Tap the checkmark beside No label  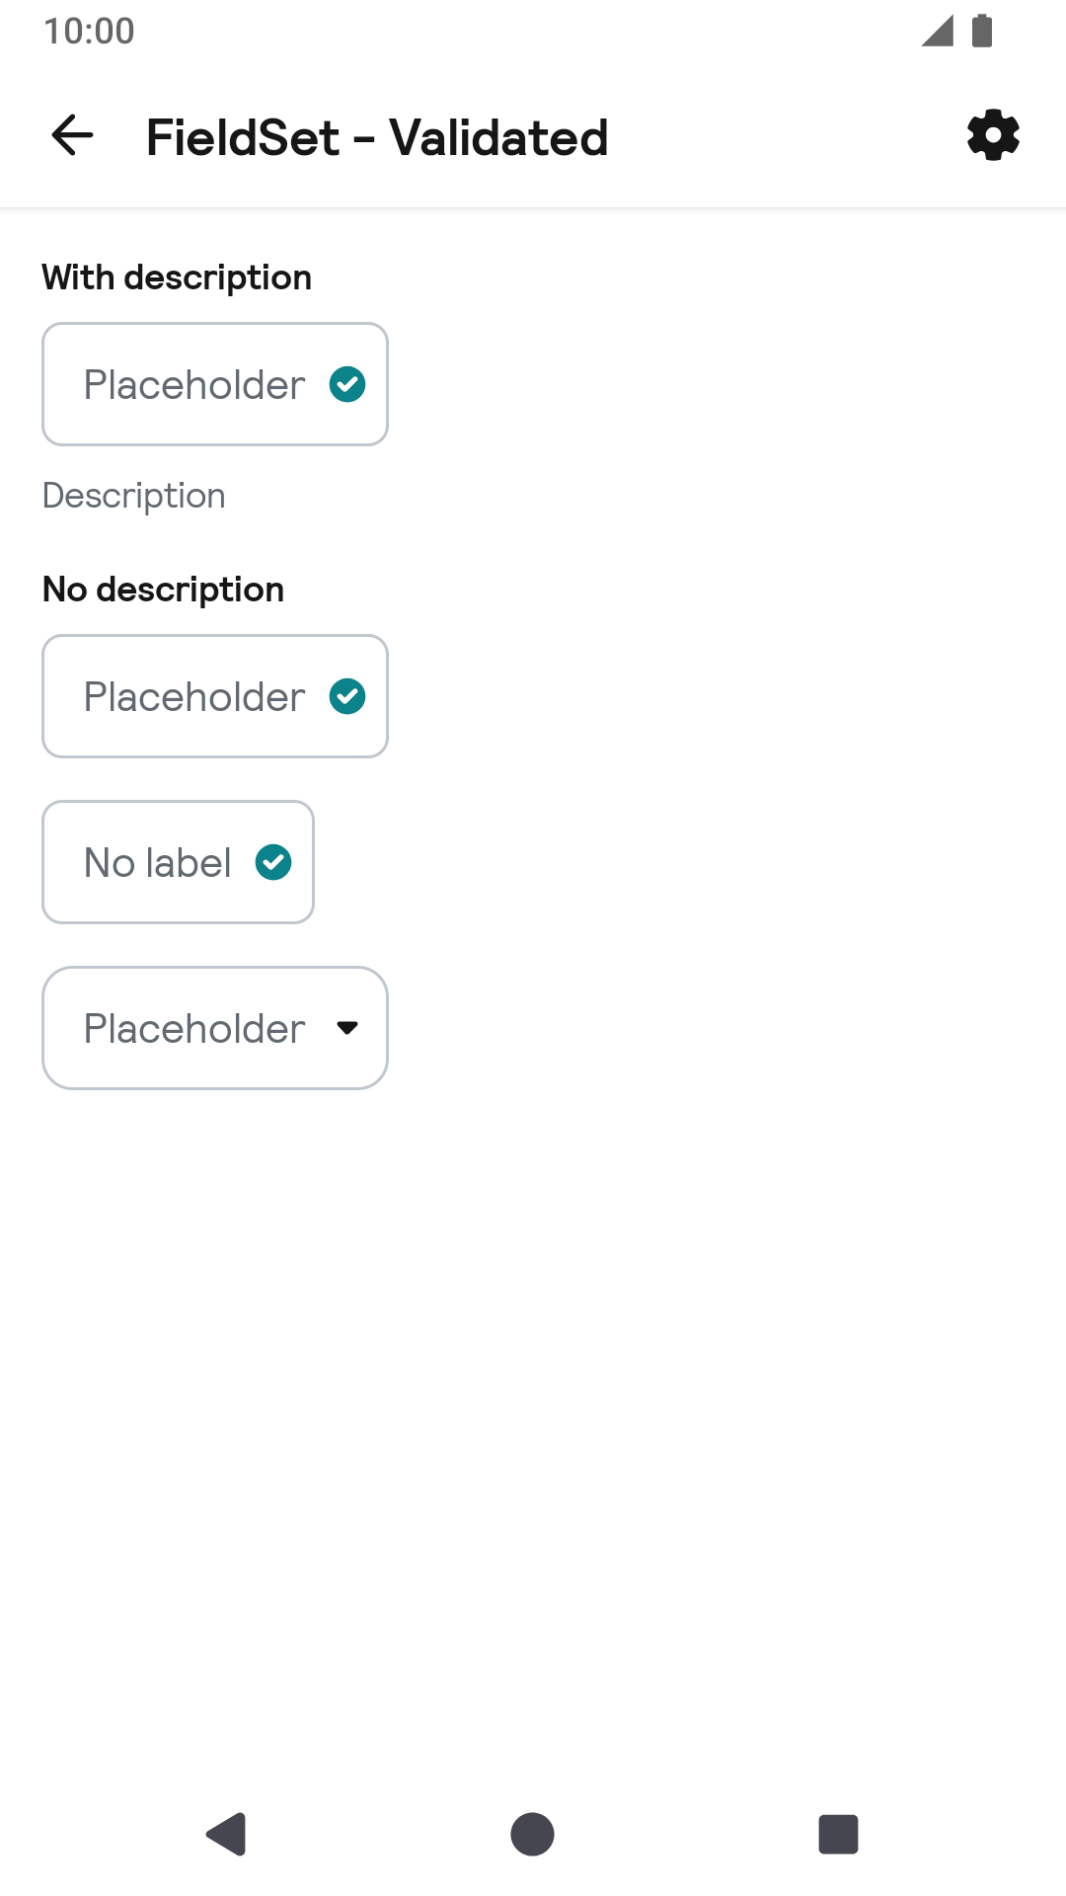tap(273, 862)
